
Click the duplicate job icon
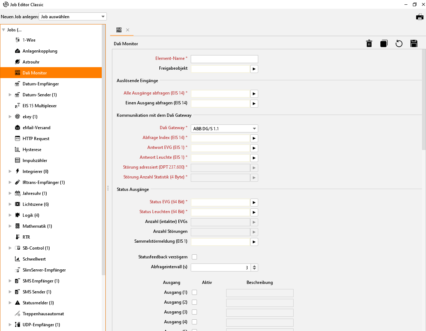pyautogui.click(x=384, y=44)
